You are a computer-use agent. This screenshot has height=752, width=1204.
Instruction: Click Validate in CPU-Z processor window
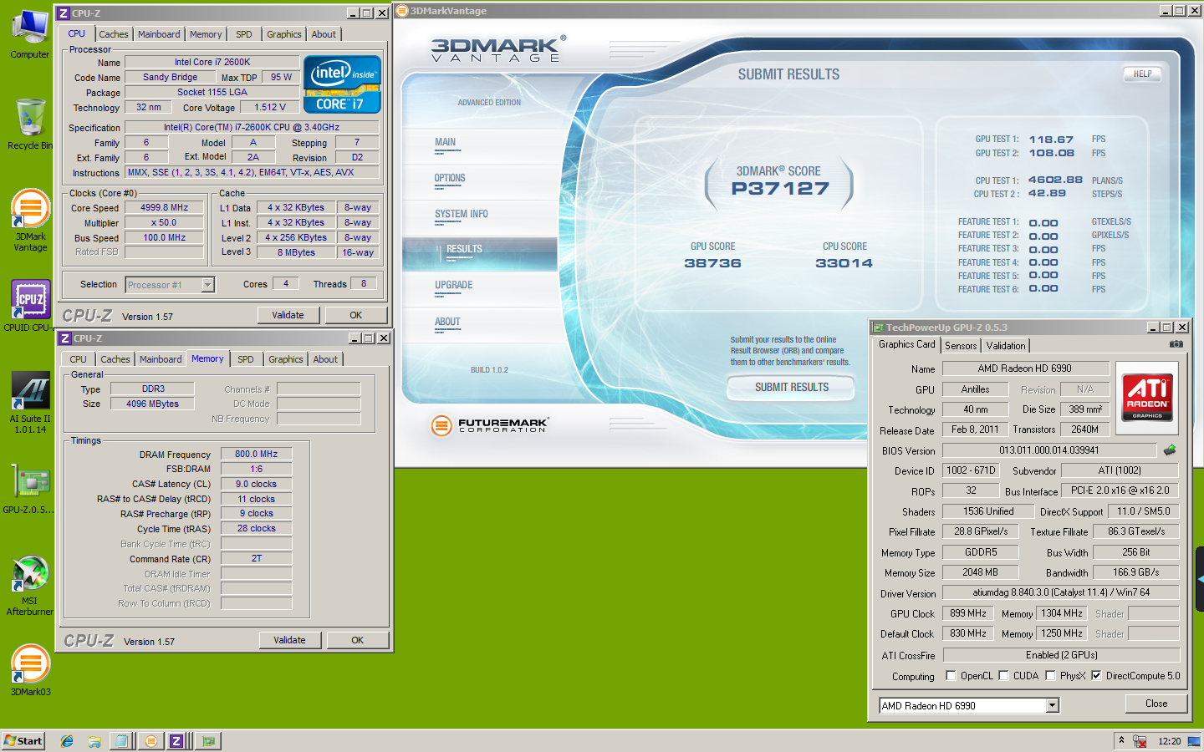pyautogui.click(x=288, y=315)
